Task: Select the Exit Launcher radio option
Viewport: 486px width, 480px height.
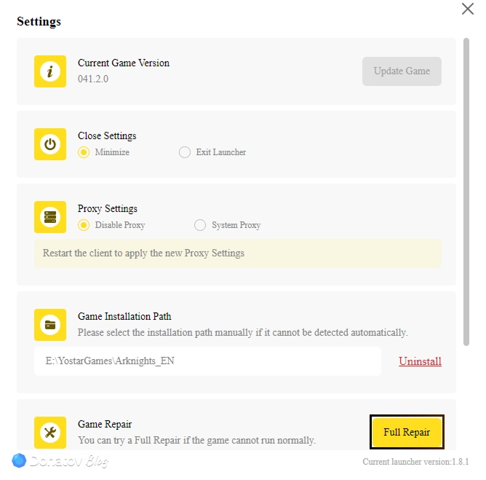Action: point(185,152)
